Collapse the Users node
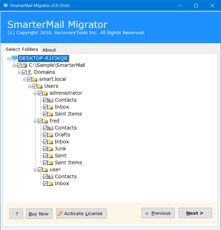 tap(30, 86)
